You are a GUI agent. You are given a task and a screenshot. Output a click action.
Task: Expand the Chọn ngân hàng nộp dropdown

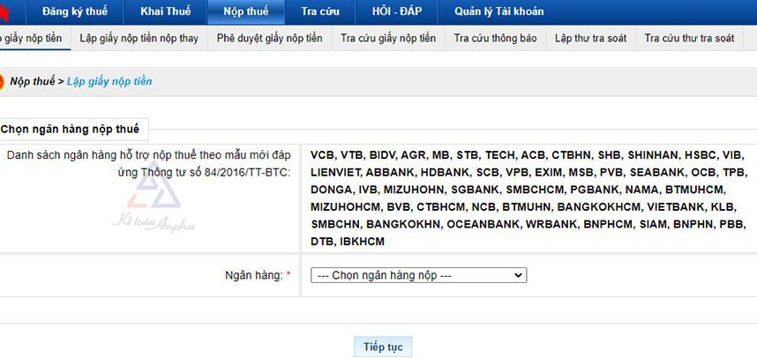point(418,275)
